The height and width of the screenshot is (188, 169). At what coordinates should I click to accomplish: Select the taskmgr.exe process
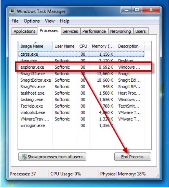coord(81,100)
